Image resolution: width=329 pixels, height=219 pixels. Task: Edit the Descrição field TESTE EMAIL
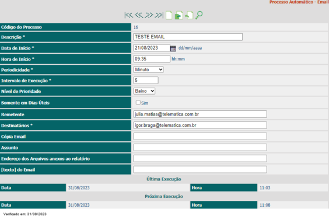click(x=188, y=37)
